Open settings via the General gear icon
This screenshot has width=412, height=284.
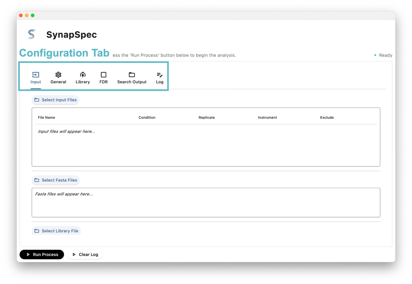pos(58,75)
